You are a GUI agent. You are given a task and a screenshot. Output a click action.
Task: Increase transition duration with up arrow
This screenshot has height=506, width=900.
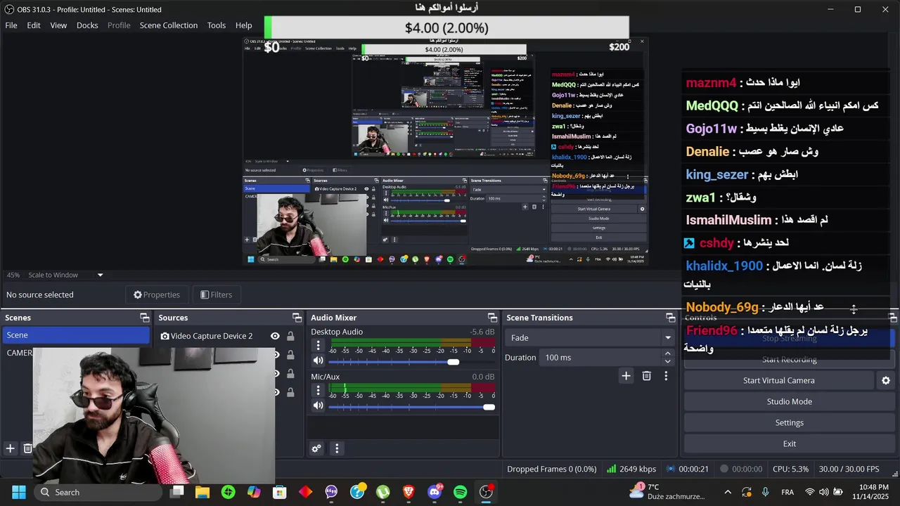tap(667, 353)
